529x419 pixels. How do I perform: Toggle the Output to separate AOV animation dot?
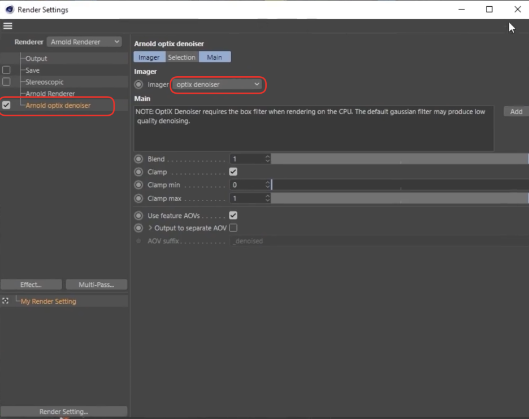pyautogui.click(x=138, y=228)
